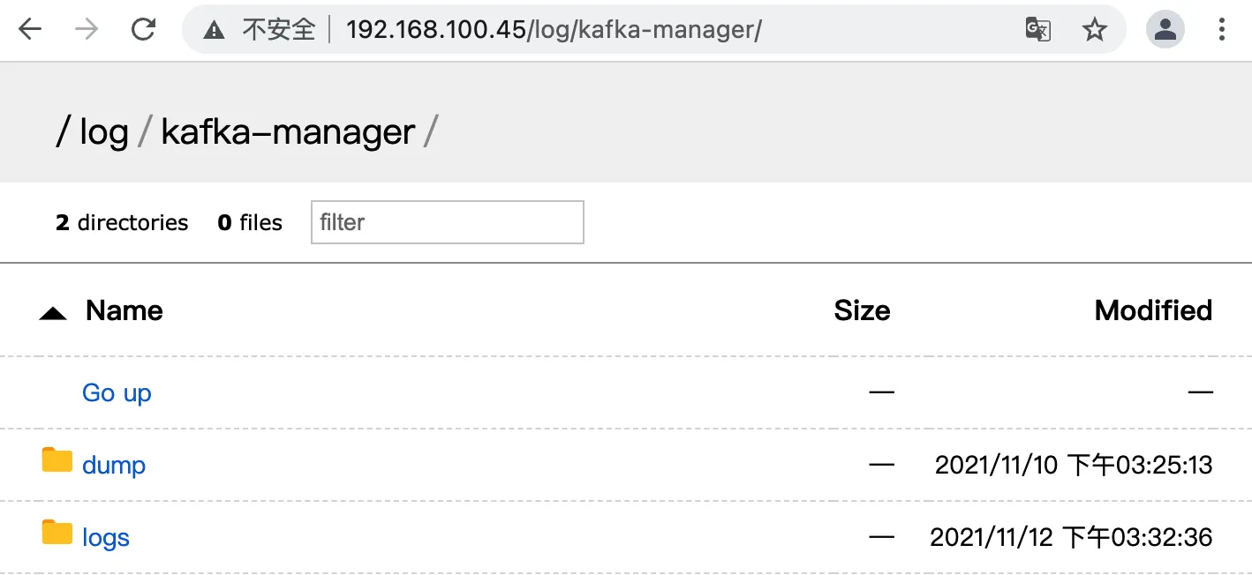Viewport: 1252px width, 575px height.
Task: Expand the logs directory
Action: (x=105, y=536)
